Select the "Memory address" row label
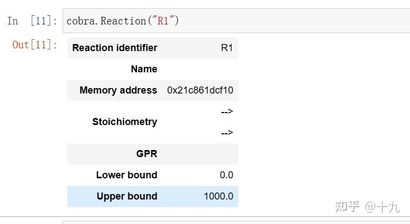The image size is (410, 224). (x=118, y=90)
